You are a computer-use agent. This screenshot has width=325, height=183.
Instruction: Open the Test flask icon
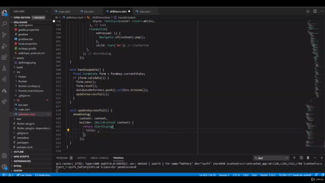coord(4,68)
